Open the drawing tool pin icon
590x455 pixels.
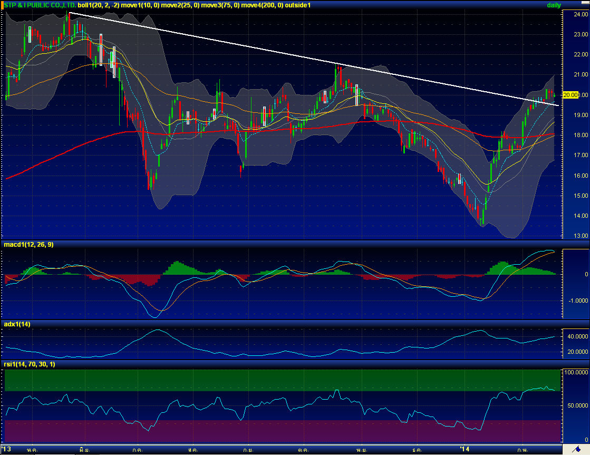pos(576,449)
